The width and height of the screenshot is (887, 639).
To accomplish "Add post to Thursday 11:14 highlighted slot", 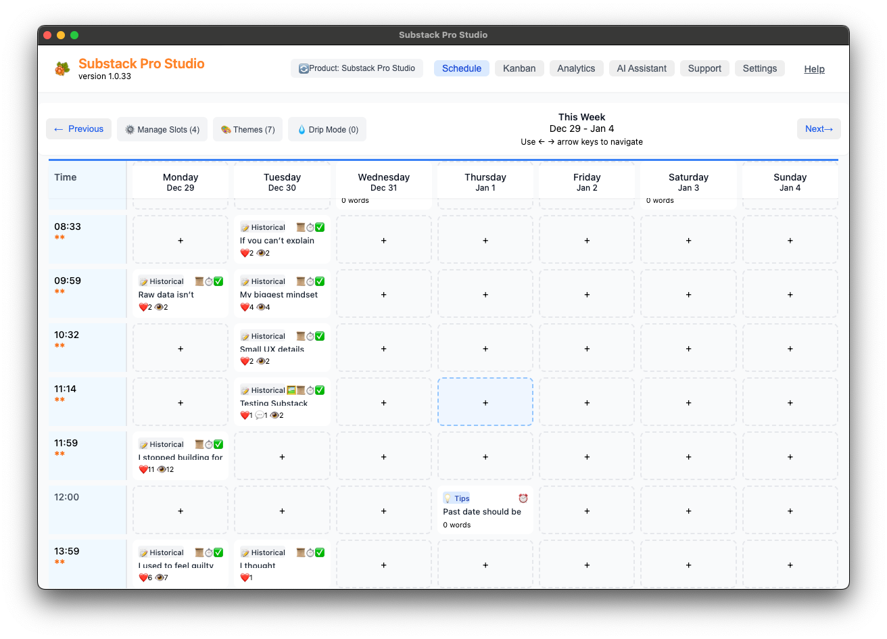I will tap(485, 402).
